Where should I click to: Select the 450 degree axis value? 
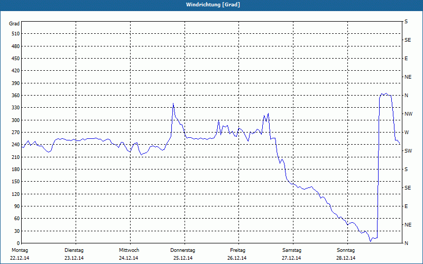click(15, 59)
